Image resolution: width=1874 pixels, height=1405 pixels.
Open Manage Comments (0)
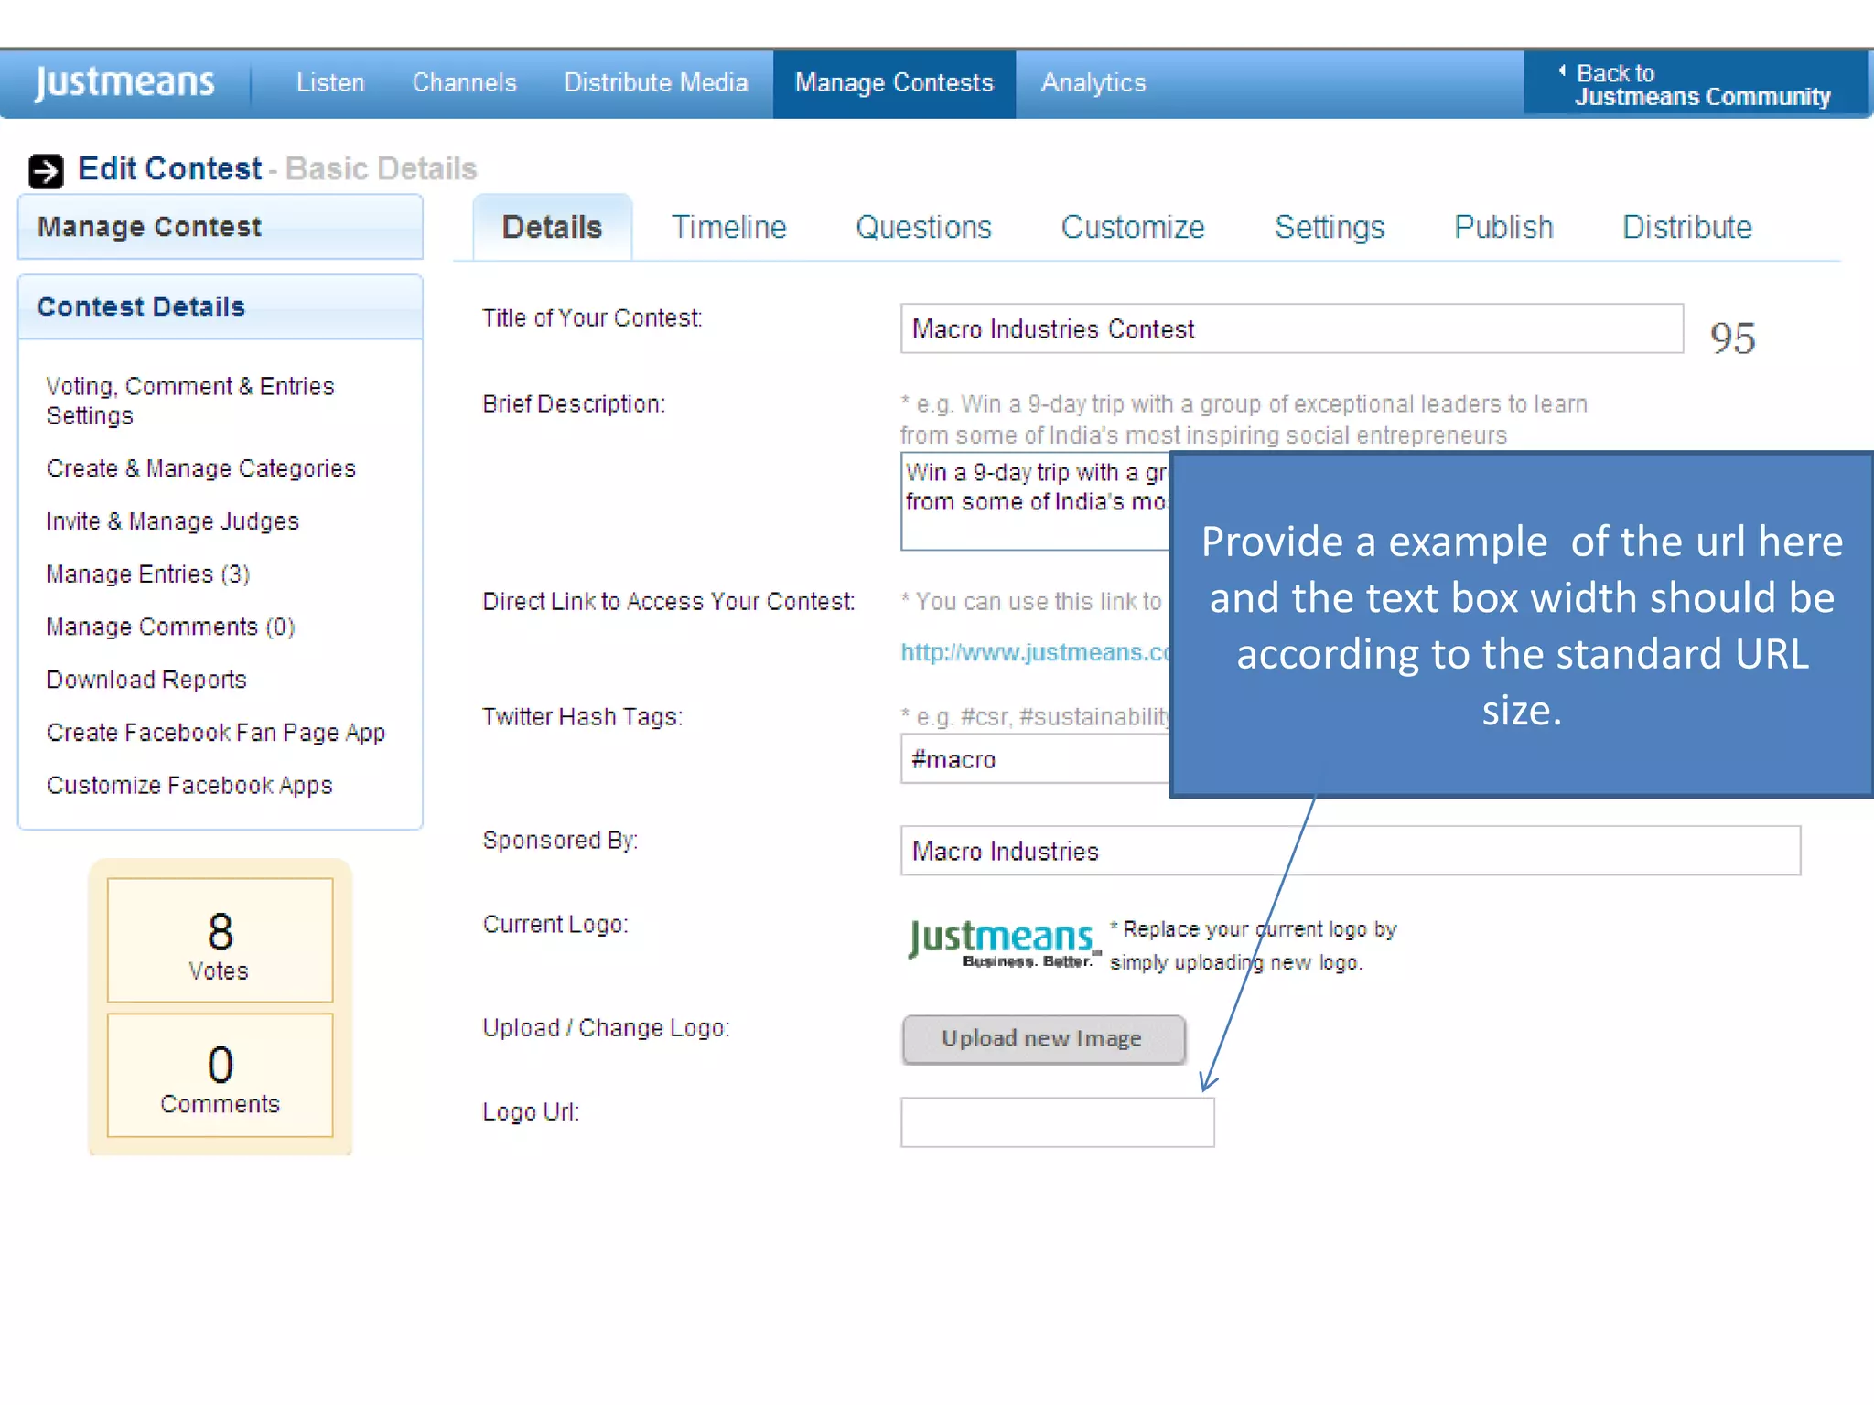171,627
